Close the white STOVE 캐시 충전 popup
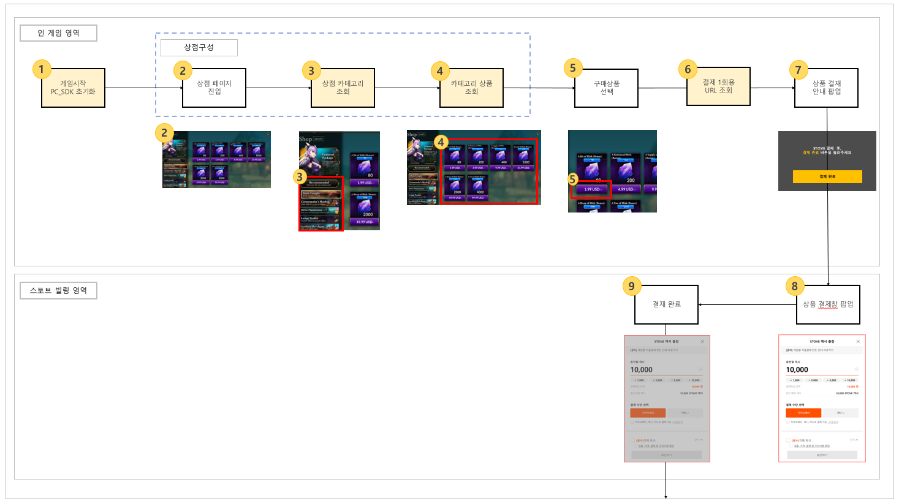 [858, 342]
